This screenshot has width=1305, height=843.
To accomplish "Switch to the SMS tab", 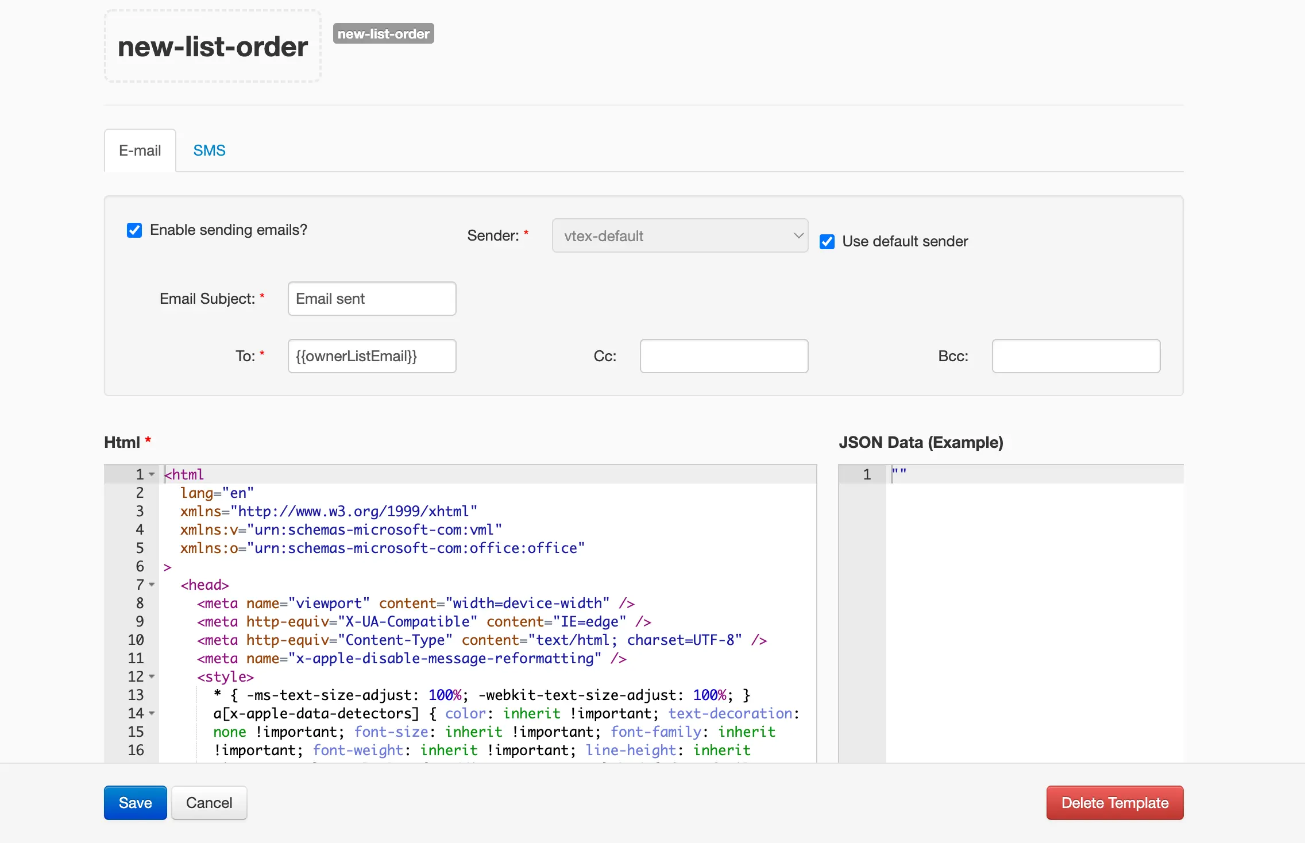I will click(x=209, y=150).
